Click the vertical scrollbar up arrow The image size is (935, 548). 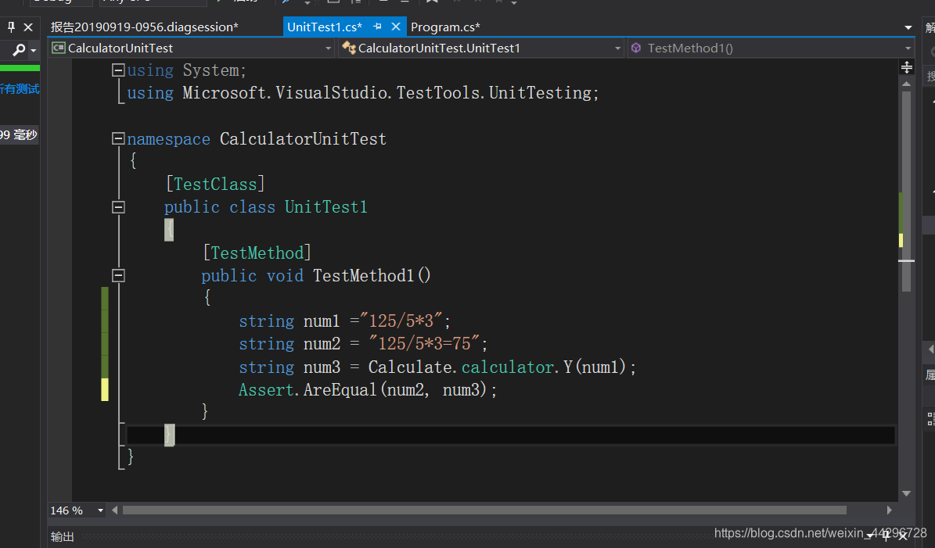[906, 84]
